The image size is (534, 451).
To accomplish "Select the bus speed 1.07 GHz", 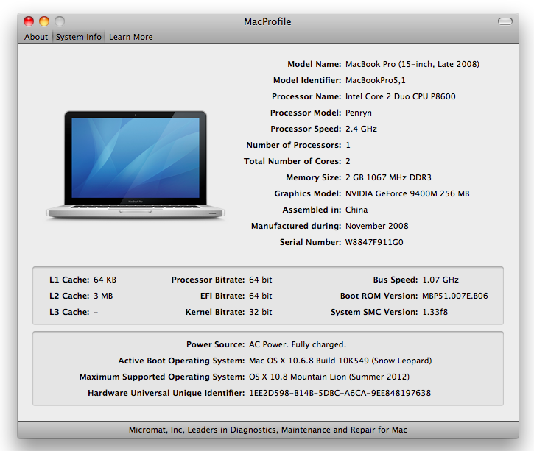I will (x=440, y=280).
